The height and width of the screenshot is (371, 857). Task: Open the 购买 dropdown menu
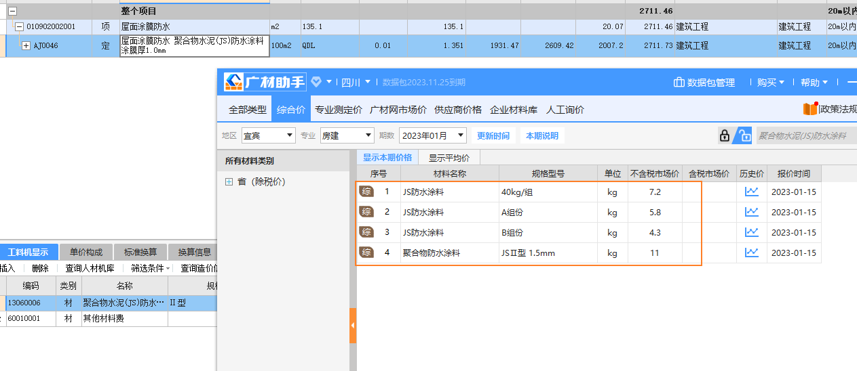pyautogui.click(x=771, y=83)
